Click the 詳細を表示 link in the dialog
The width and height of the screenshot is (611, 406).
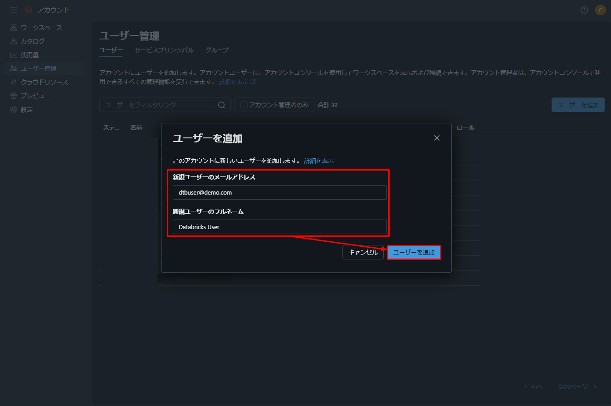[319, 161]
